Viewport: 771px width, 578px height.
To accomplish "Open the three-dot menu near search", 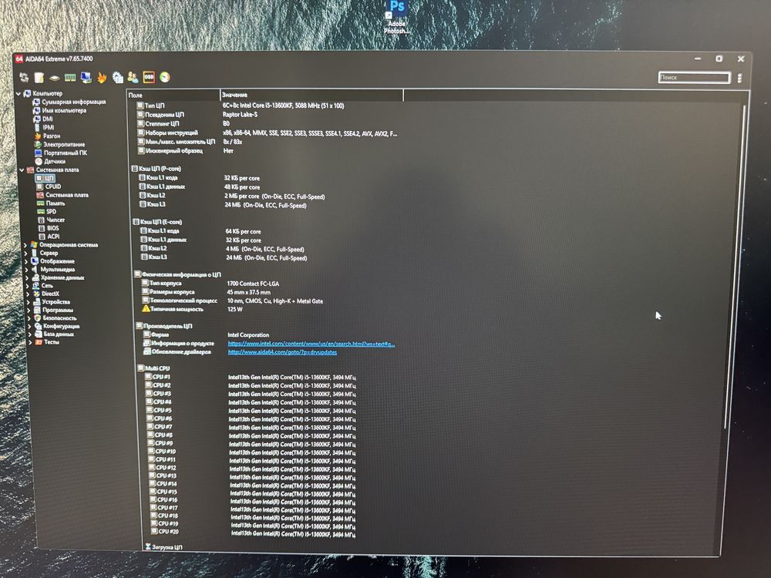I will (x=739, y=78).
